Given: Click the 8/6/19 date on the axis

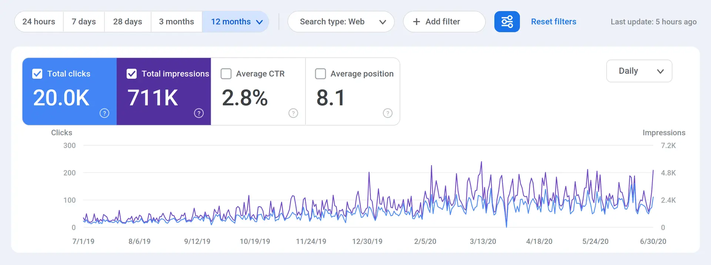Looking at the screenshot, I should coord(140,241).
